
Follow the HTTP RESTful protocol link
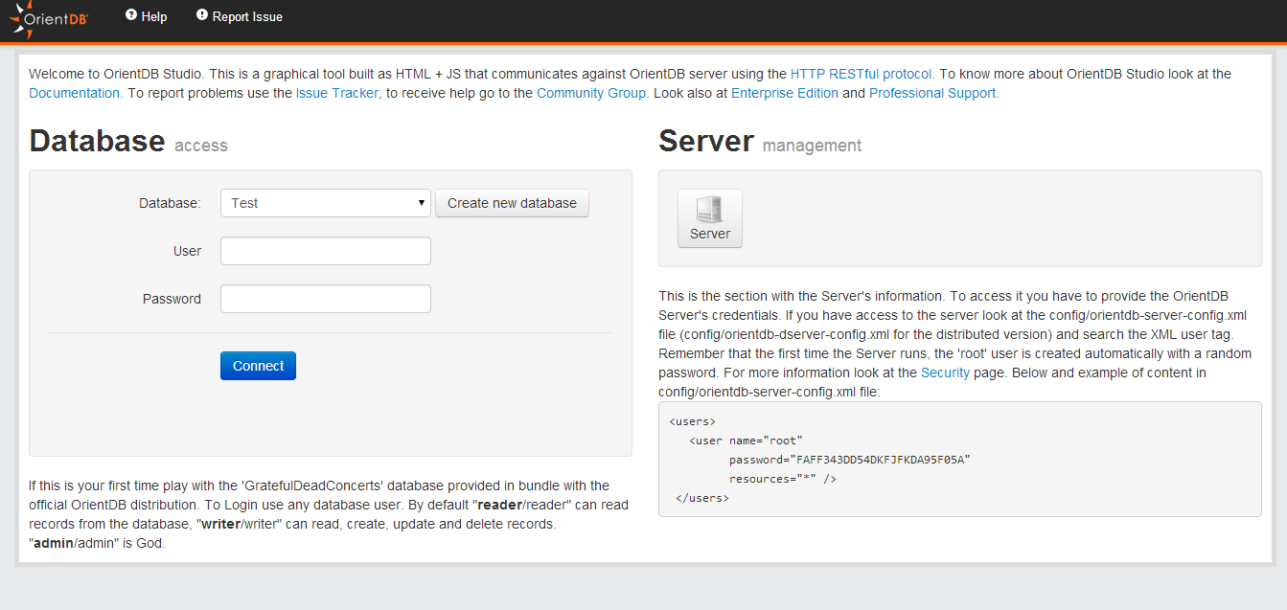861,74
